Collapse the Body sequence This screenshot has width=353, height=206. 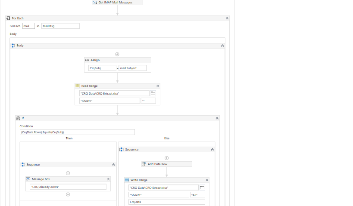coord(222,46)
